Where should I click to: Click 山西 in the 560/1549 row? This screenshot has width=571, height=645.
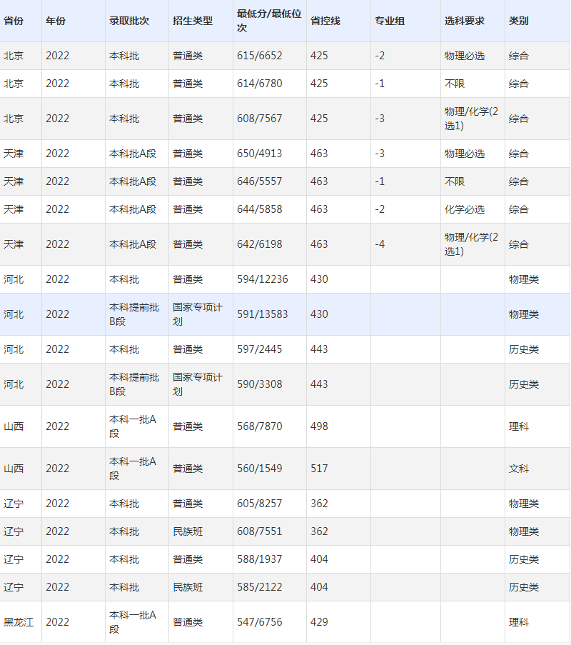point(14,469)
